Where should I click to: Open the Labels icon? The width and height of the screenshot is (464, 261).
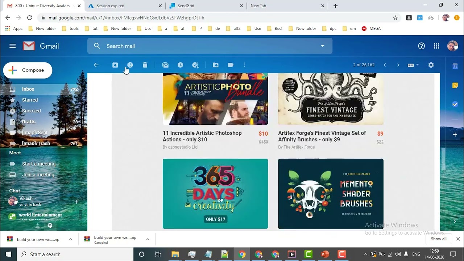231,65
